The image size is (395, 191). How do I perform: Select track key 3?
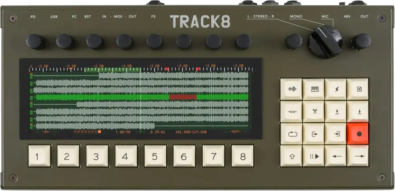pos(97,156)
